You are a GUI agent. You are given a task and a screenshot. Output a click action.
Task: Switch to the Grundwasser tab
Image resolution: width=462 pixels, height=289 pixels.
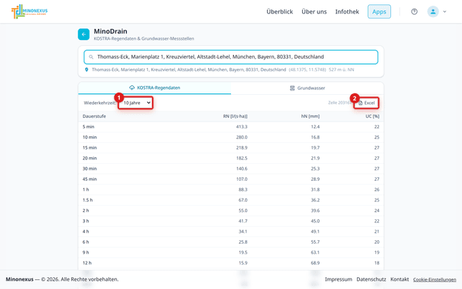(x=307, y=88)
